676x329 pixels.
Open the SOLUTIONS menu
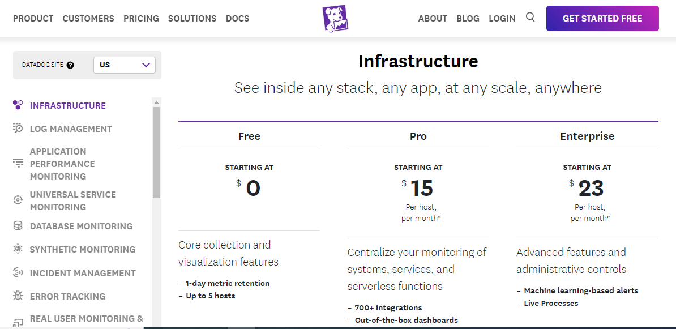(192, 19)
